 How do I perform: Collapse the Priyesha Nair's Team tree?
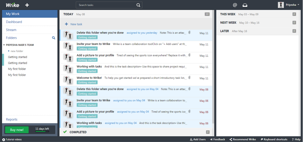4,45
